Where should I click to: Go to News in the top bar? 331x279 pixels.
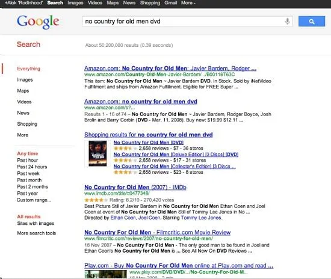(x=129, y=3)
